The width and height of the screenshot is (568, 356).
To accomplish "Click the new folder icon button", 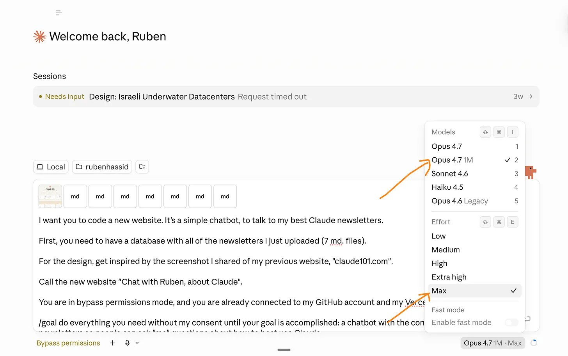I will coord(142,167).
